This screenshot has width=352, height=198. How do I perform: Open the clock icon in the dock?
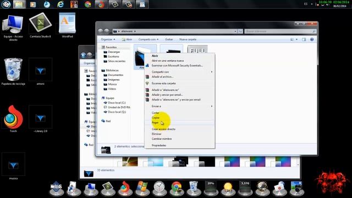[x=159, y=188]
